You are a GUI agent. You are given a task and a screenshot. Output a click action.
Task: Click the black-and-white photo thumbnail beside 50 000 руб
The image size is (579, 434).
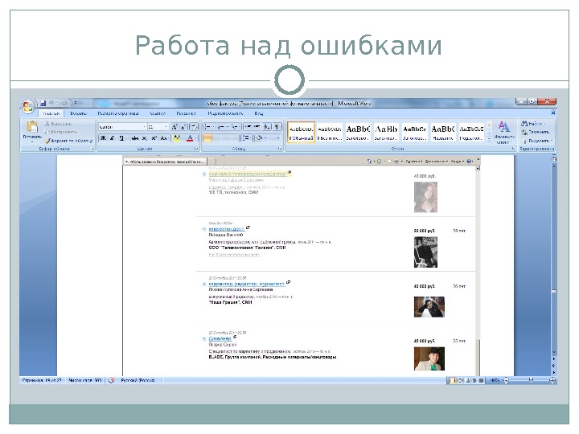[x=425, y=252]
